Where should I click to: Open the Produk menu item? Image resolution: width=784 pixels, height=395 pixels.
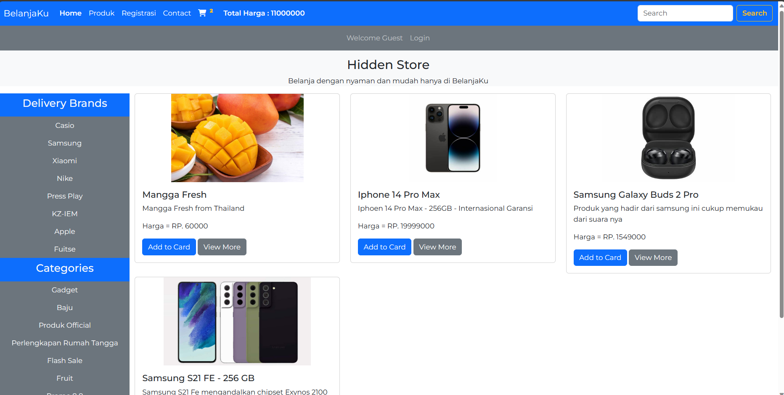(101, 13)
